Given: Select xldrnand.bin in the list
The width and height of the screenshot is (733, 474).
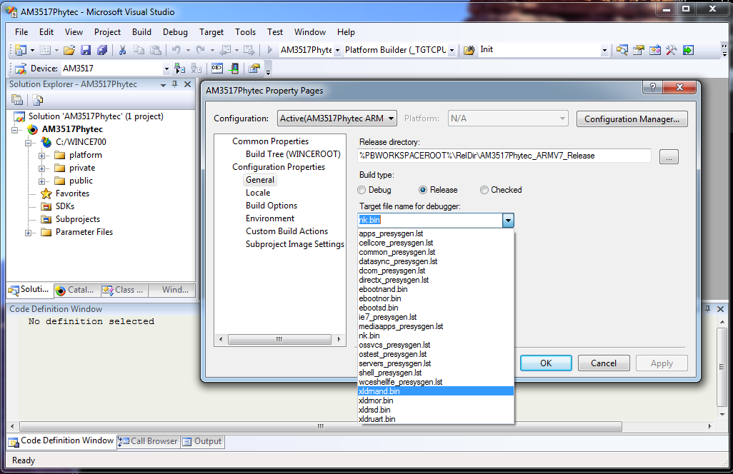Looking at the screenshot, I should tap(436, 391).
